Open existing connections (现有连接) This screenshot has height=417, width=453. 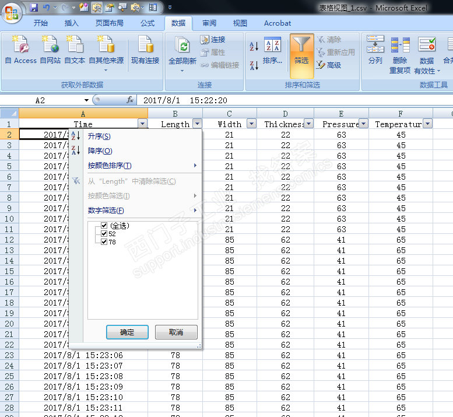click(x=145, y=49)
